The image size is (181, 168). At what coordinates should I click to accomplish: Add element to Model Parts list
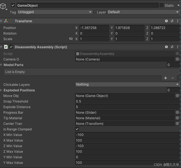pyautogui.click(x=166, y=78)
